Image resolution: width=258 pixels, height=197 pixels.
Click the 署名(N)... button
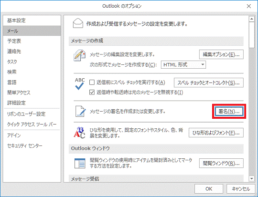[x=229, y=111]
